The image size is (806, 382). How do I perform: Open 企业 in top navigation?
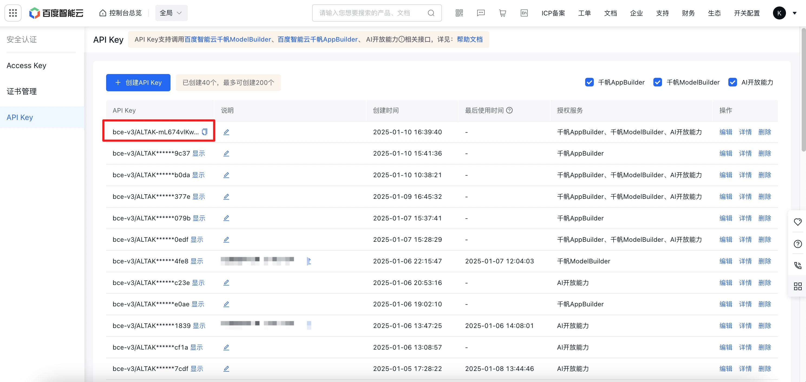point(636,13)
